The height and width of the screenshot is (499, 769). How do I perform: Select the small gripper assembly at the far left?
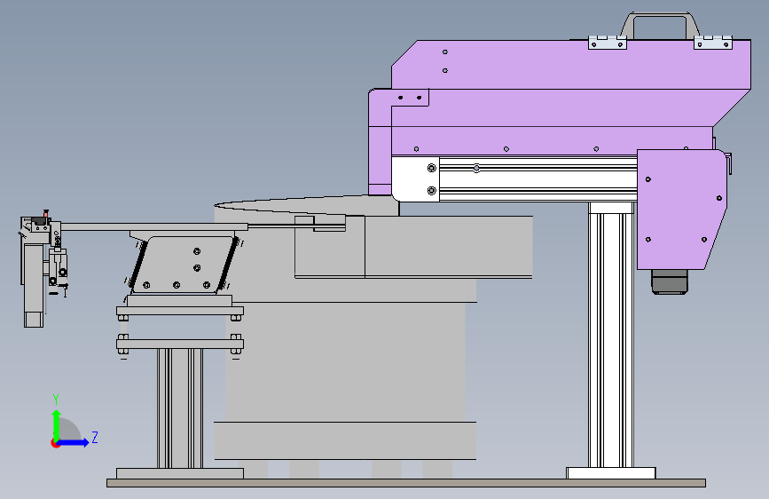click(x=44, y=267)
